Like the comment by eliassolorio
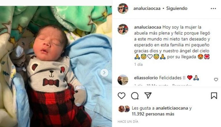221x127 pixels. tap(216, 79)
